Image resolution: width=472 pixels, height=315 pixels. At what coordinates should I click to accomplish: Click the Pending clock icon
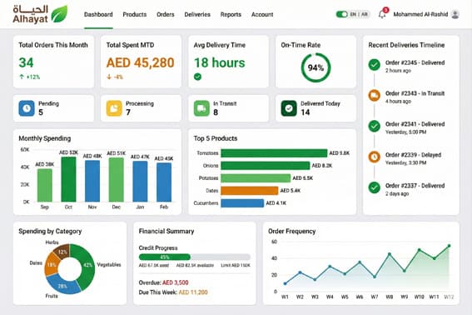click(x=27, y=108)
